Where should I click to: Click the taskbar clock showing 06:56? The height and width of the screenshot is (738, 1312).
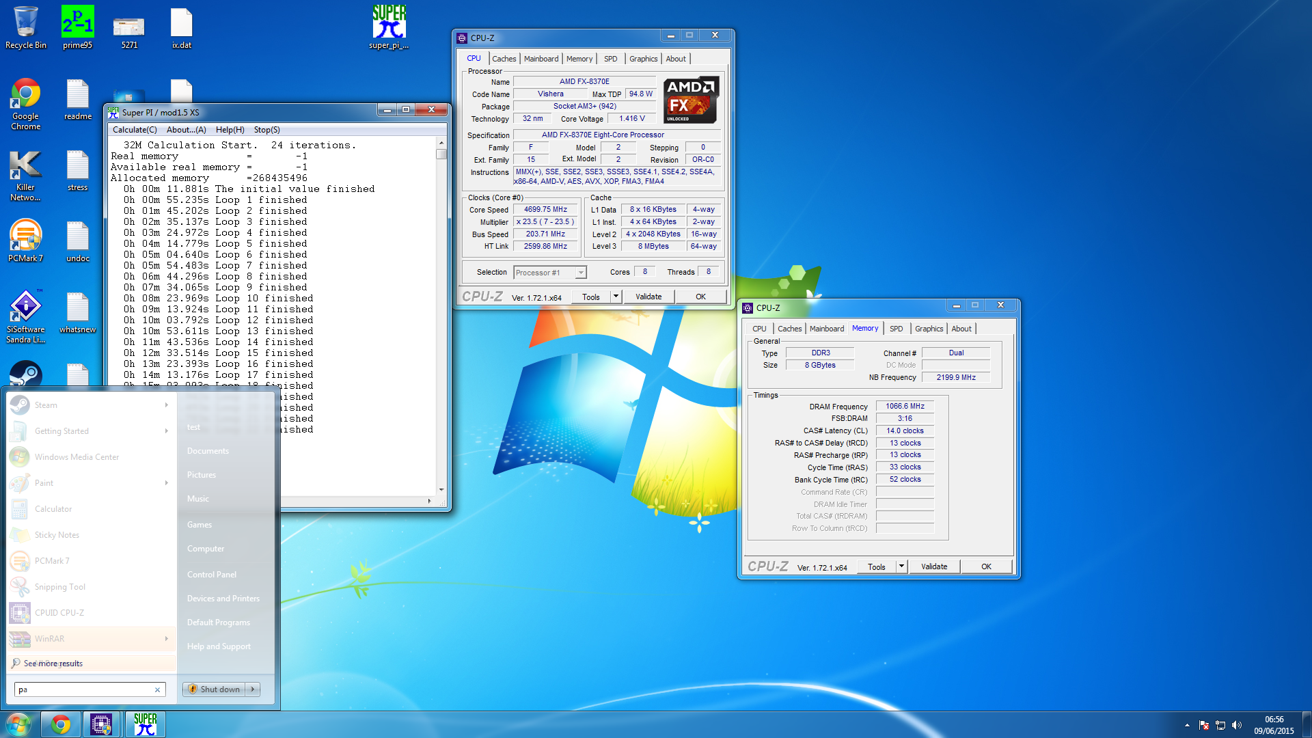(1274, 725)
